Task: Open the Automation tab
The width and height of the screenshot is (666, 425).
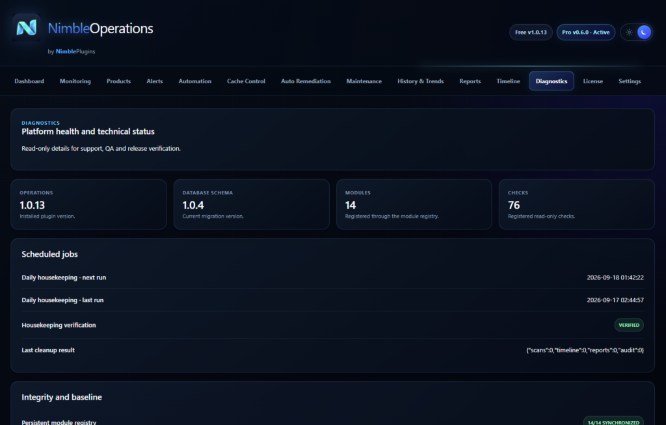Action: [194, 81]
